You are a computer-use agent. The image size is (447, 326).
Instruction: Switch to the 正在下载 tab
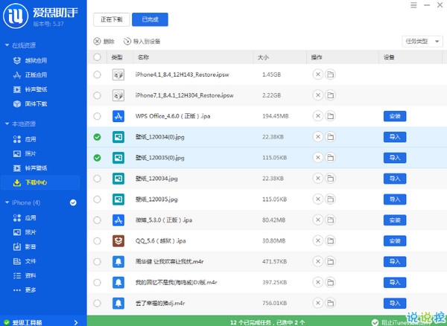[x=114, y=20]
